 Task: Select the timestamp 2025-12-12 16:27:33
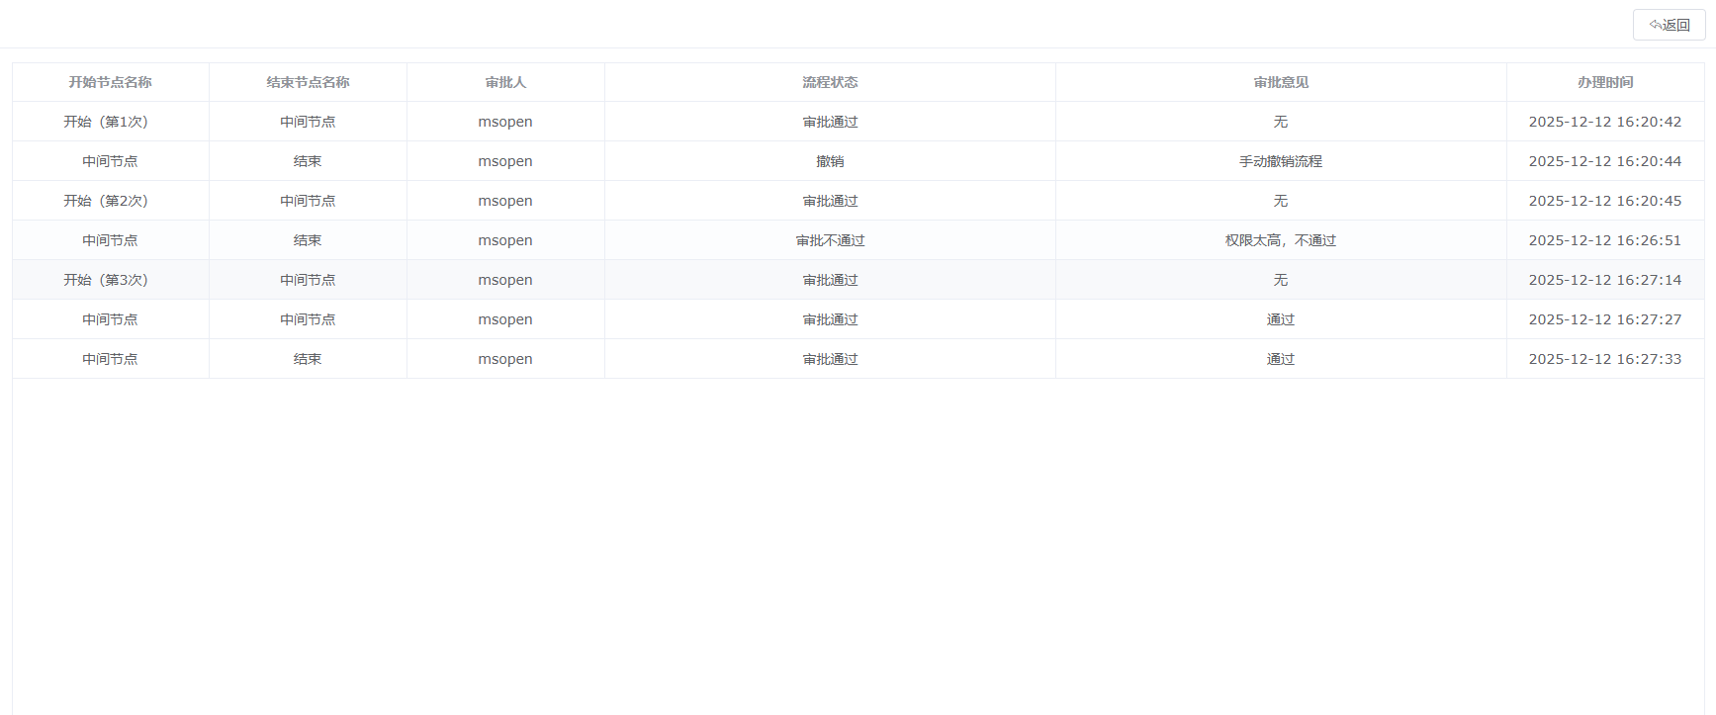click(x=1604, y=359)
